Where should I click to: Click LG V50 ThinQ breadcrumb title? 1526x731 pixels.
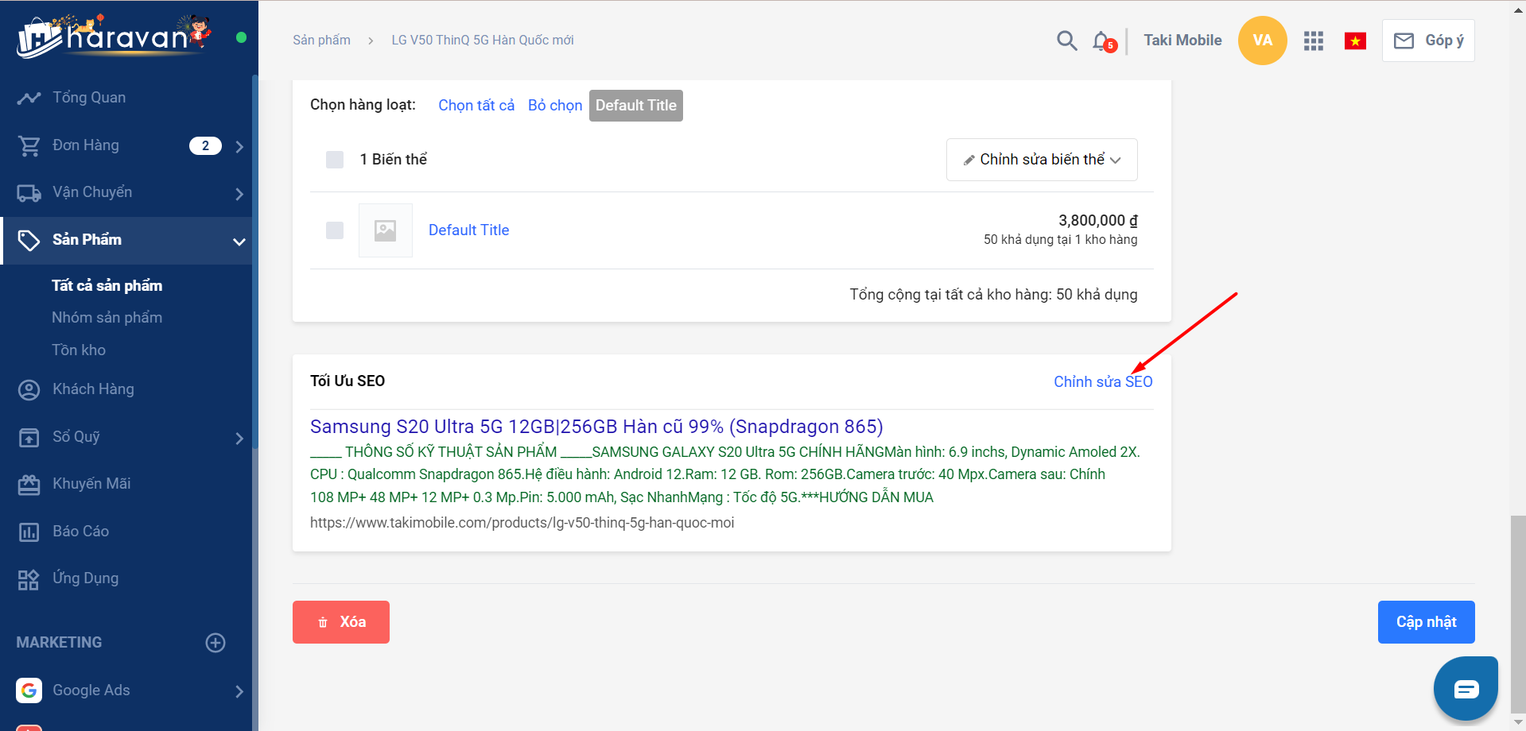(x=483, y=41)
